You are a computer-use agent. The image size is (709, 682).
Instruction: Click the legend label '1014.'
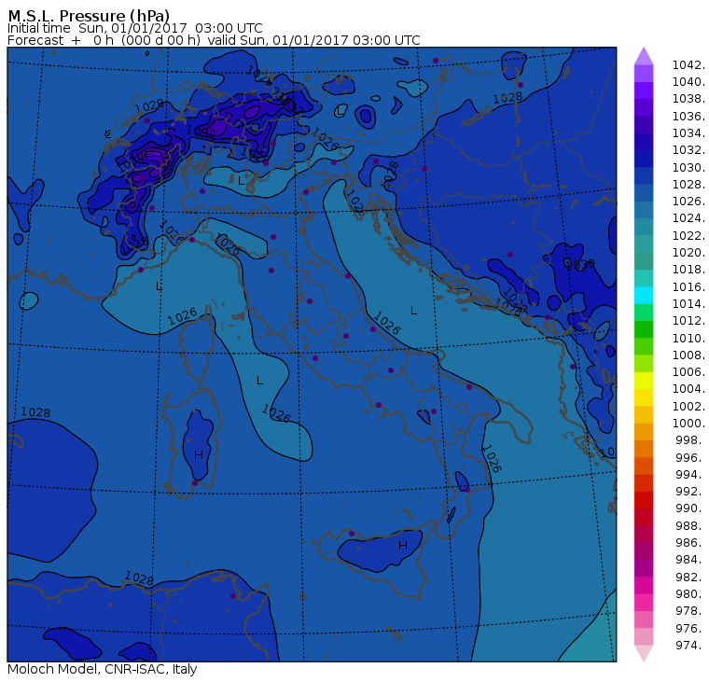tap(688, 303)
